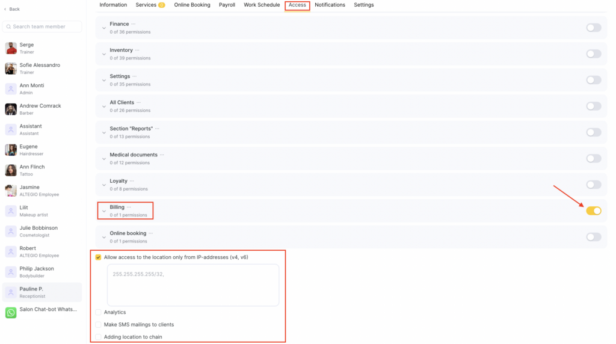Click the search magnifier icon in sidebar

[x=8, y=26]
